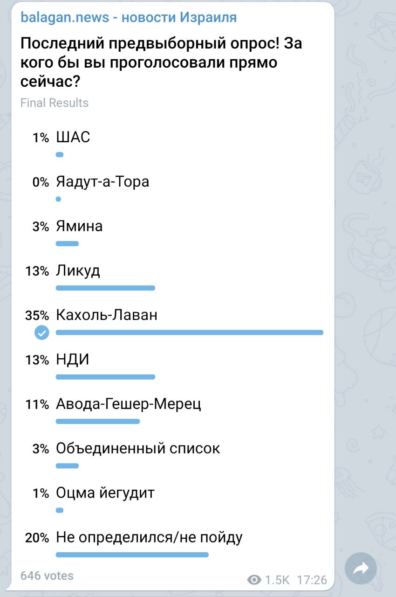The image size is (396, 597).
Task: Click the Кахоль-Лаван 35% result bar
Action: (x=189, y=333)
